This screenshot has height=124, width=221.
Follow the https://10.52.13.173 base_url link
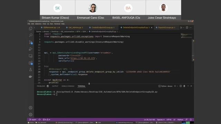coord(83,58)
